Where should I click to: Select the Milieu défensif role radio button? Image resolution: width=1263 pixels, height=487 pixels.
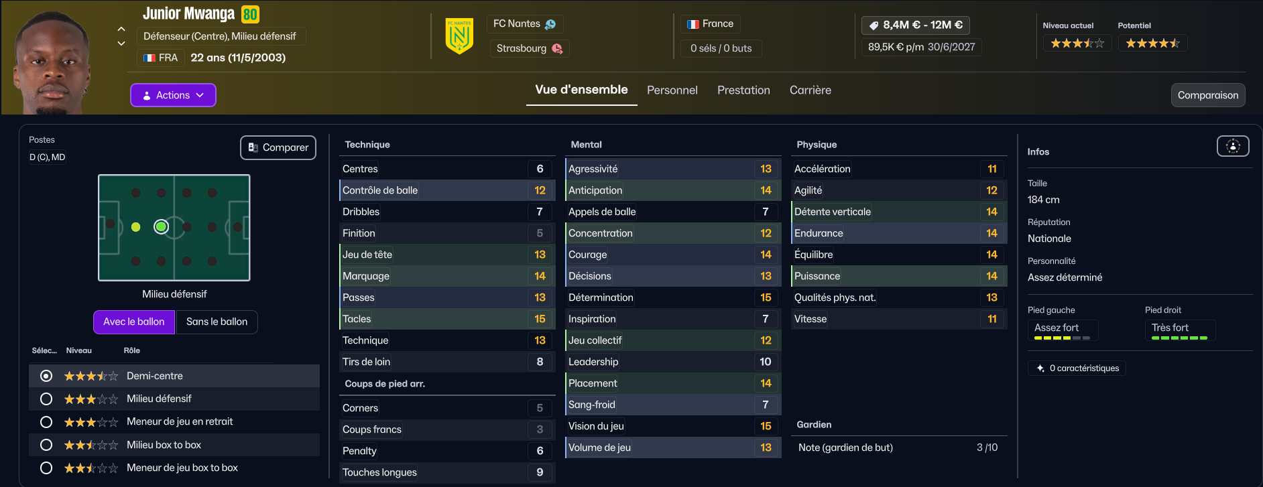(x=46, y=399)
